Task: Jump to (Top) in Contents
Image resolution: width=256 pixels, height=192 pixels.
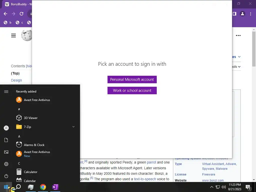Action: pos(15,73)
